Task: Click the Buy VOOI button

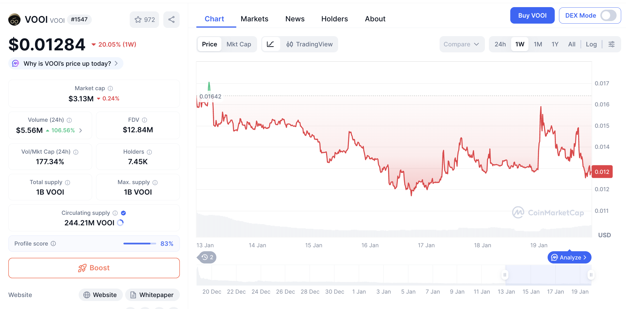Action: 532,15
